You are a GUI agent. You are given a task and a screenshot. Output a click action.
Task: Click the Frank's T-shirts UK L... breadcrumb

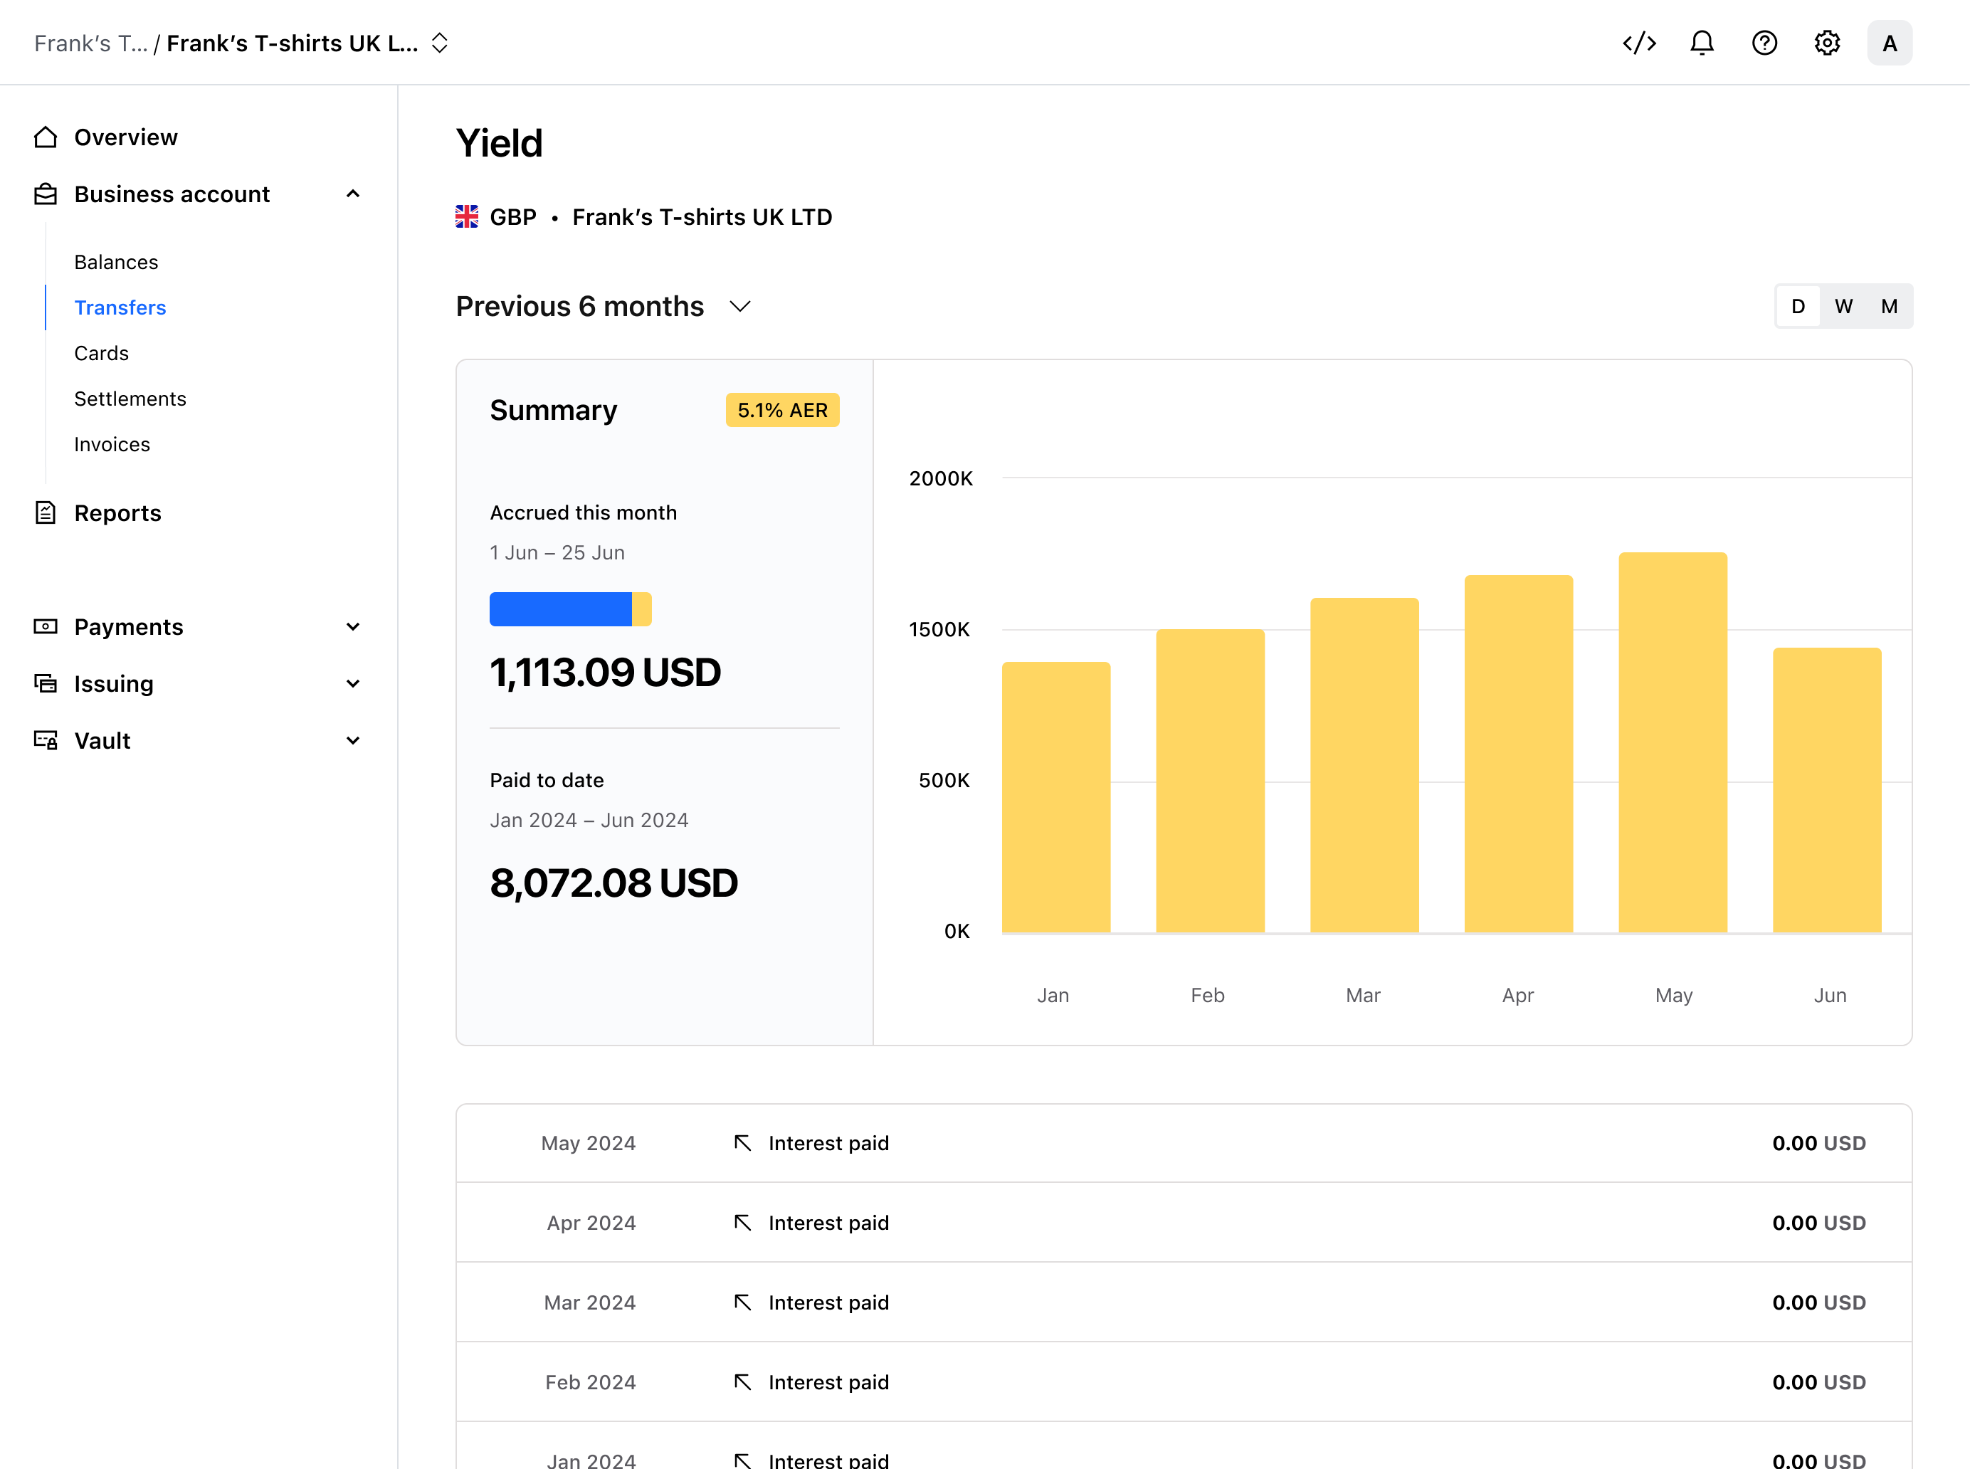coord(293,43)
